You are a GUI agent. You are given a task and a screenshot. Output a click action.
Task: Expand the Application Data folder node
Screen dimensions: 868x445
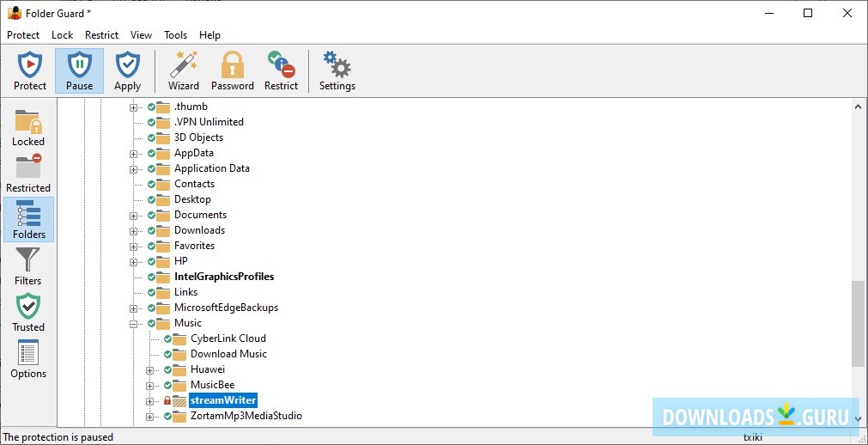133,169
